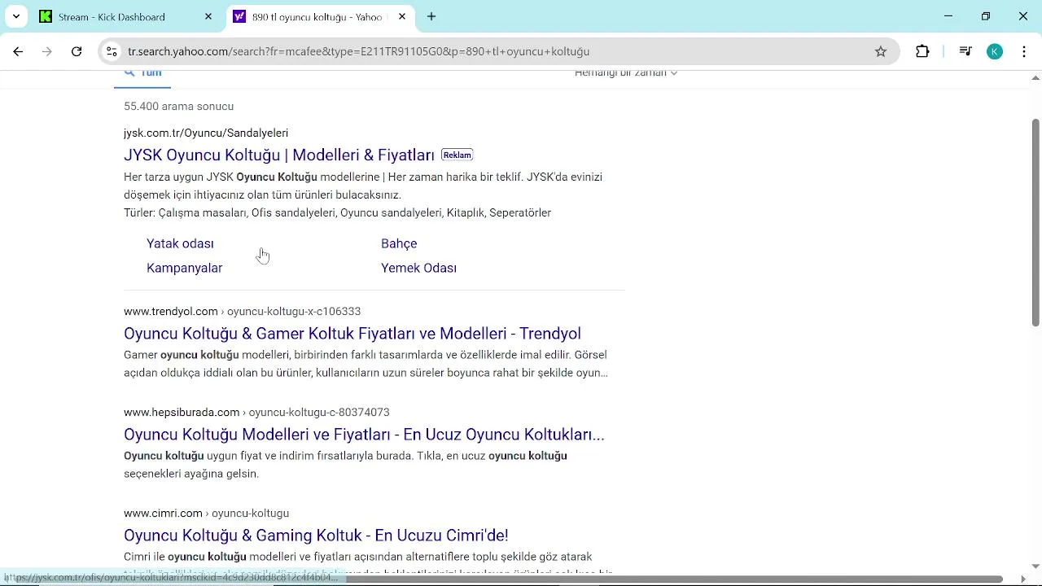Go forward to the next page

point(47,51)
